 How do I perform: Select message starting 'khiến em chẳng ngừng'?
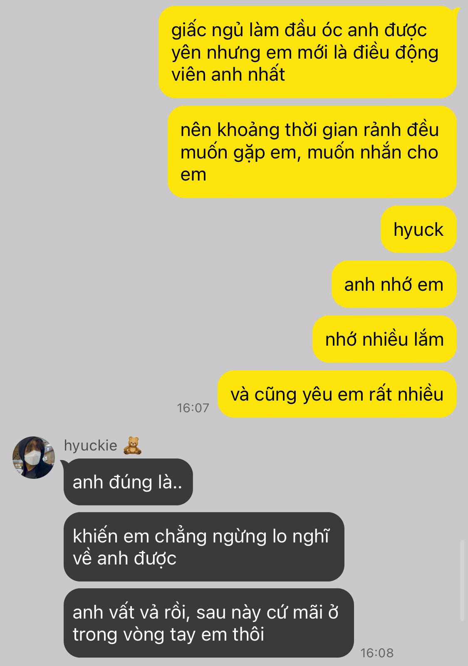204,547
